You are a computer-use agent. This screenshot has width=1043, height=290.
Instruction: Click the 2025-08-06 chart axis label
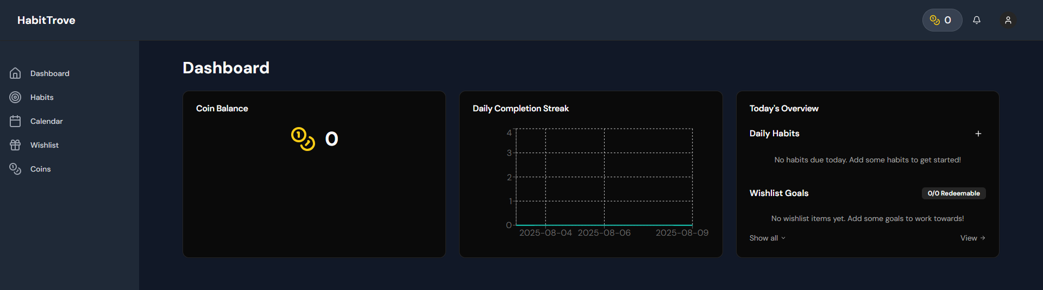point(604,233)
